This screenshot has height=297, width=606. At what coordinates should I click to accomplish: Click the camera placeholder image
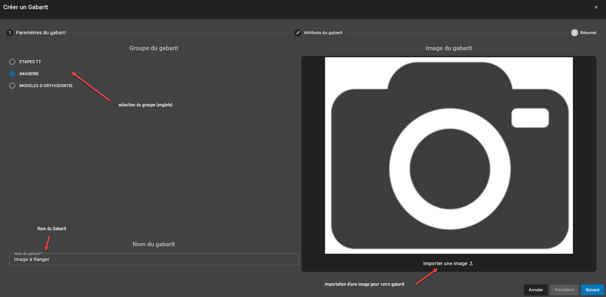tap(449, 155)
